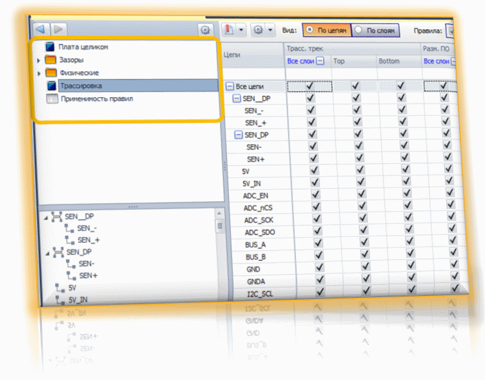
Task: Select the 'По цепям' view option
Action: [327, 30]
